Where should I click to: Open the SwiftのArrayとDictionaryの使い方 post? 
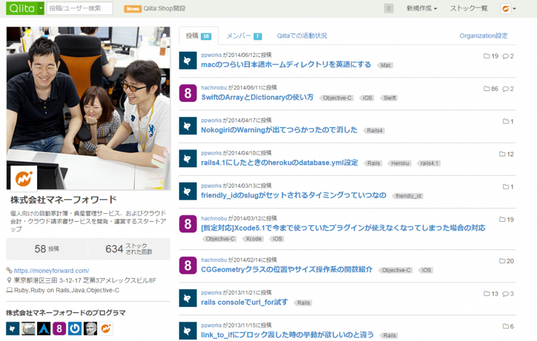257,97
